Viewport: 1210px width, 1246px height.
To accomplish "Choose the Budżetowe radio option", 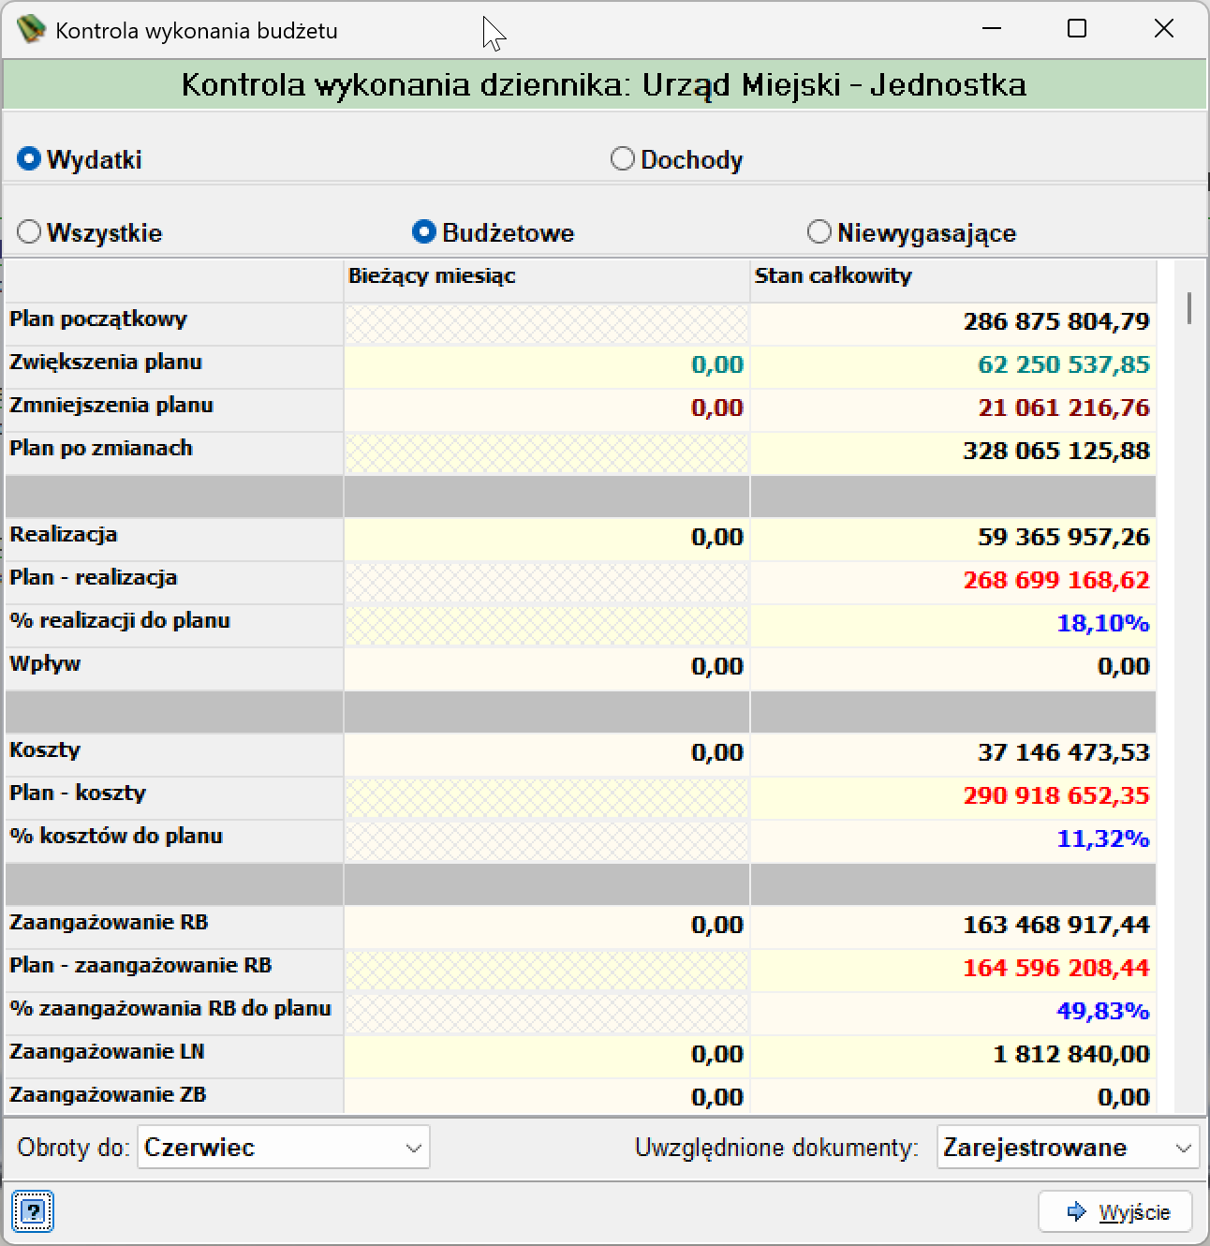I will pos(424,231).
